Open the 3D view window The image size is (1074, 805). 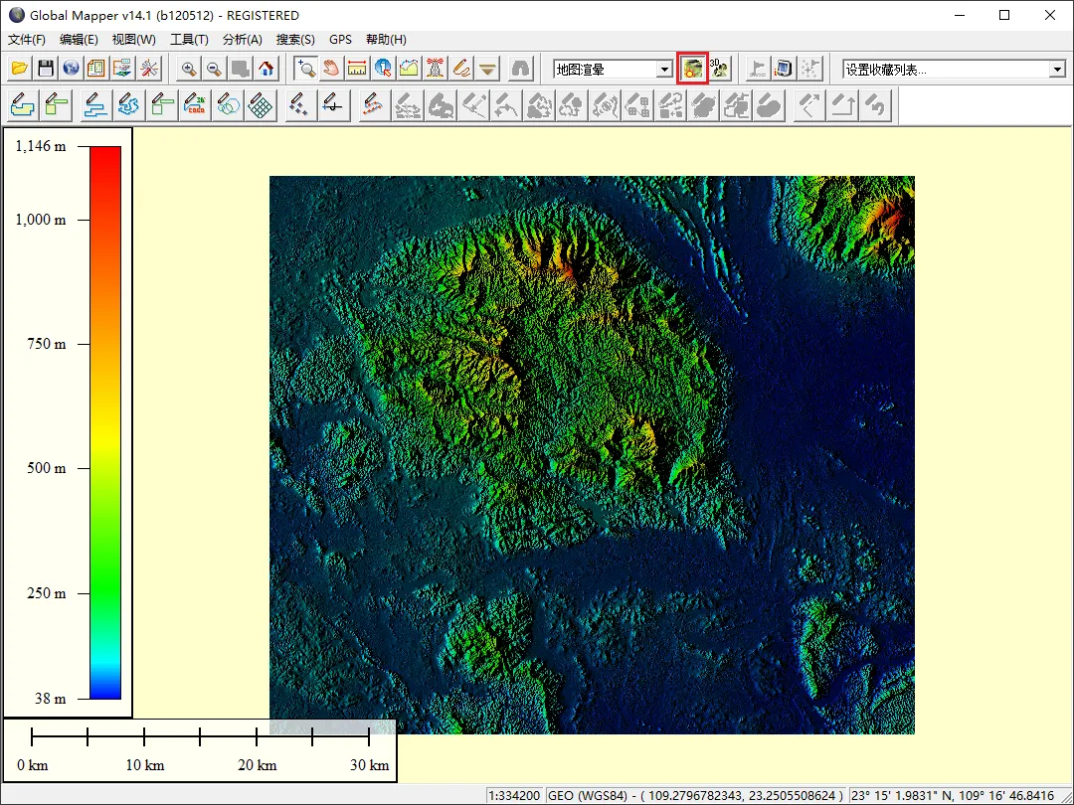coord(719,69)
